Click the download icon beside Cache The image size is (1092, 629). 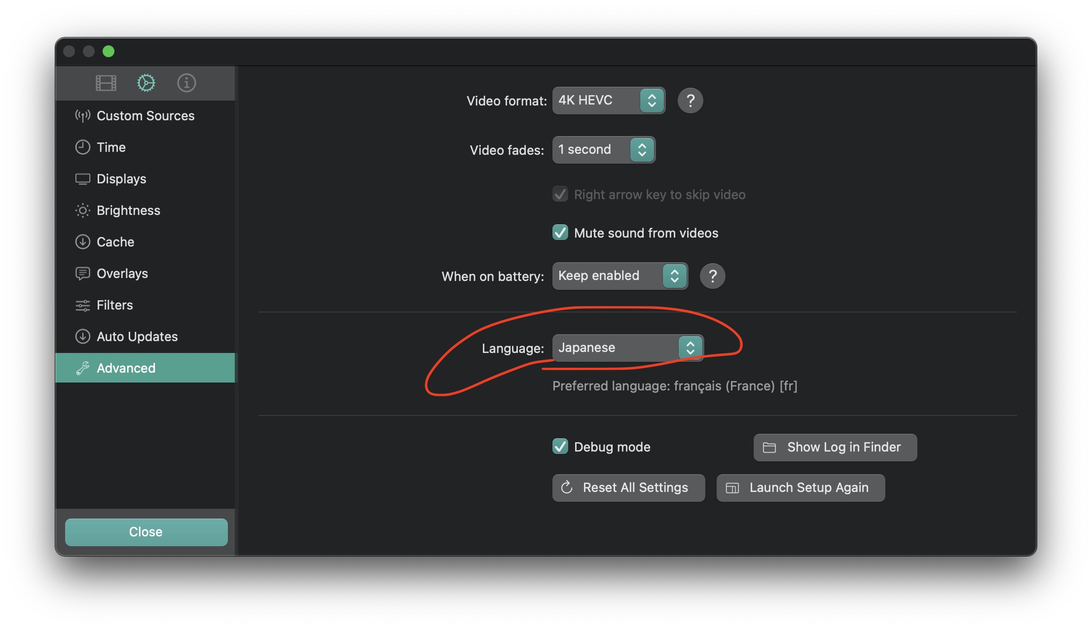point(82,242)
